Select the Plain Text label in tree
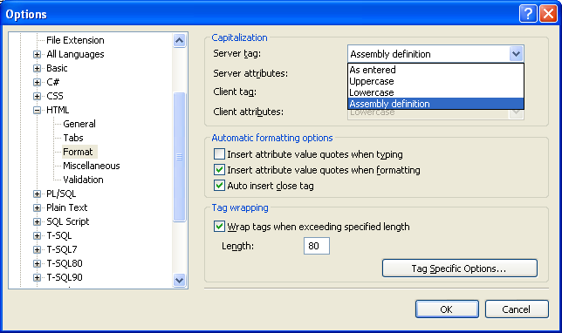 point(67,207)
